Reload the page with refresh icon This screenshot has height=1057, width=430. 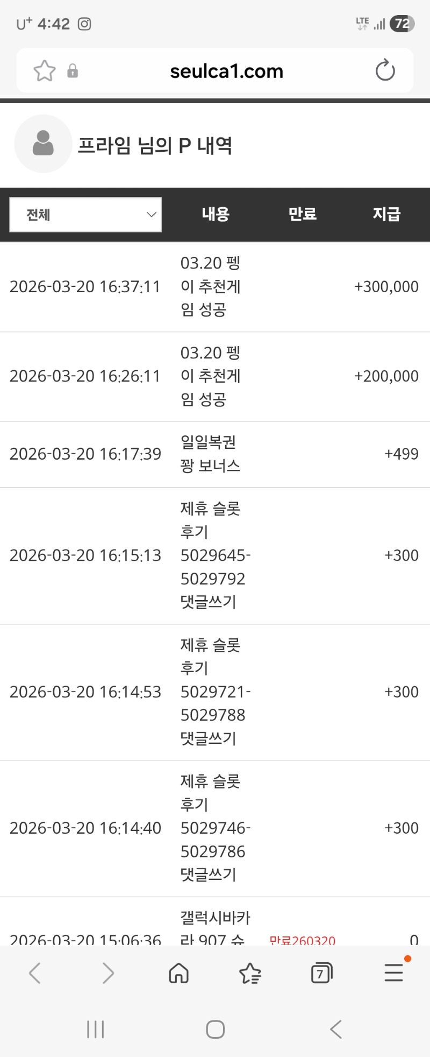(x=385, y=71)
